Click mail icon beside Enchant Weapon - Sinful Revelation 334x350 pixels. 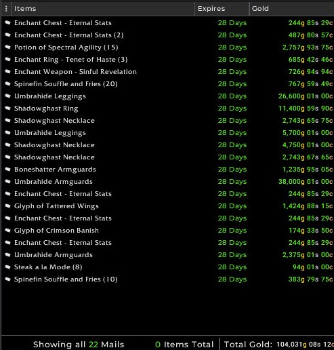(x=7, y=71)
